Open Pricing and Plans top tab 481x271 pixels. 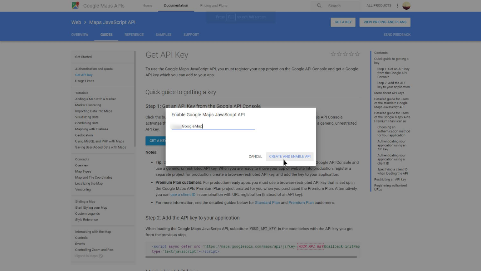pos(213,6)
